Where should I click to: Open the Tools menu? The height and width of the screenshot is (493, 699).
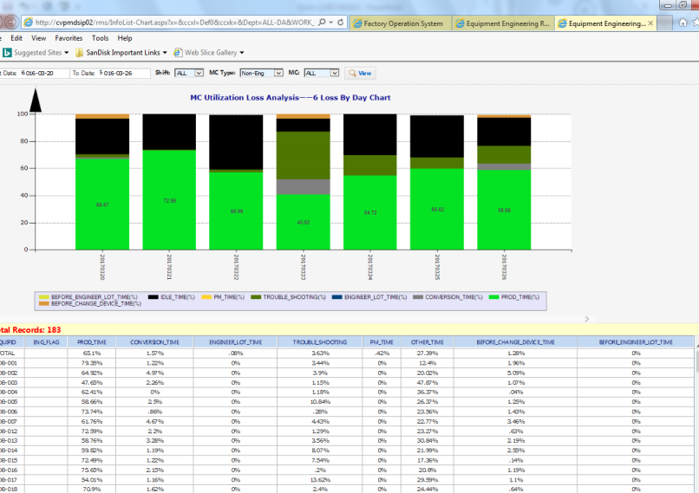[x=101, y=38]
